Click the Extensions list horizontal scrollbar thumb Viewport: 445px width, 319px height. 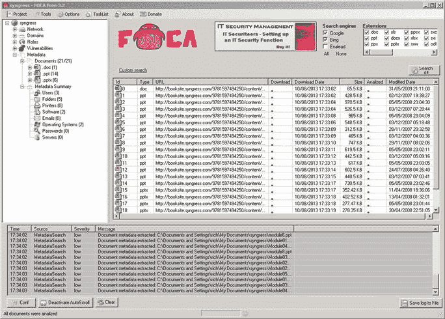[x=381, y=52]
